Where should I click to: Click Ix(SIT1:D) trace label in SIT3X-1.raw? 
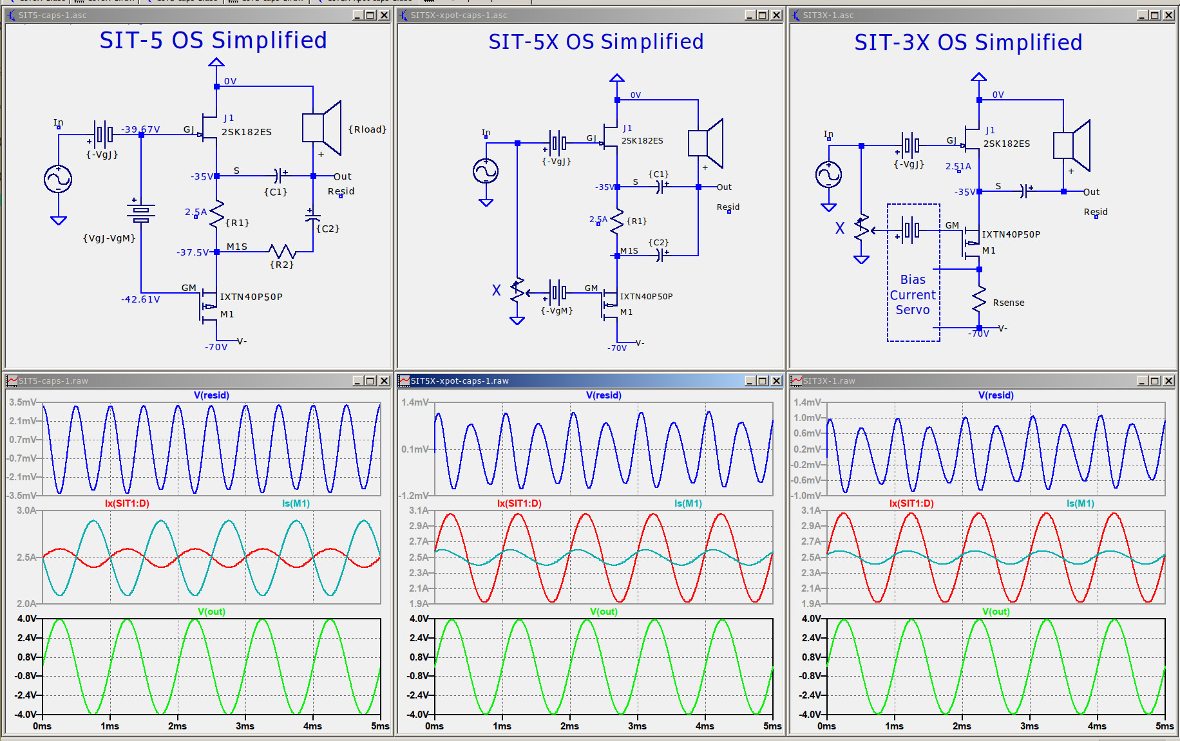click(x=911, y=503)
